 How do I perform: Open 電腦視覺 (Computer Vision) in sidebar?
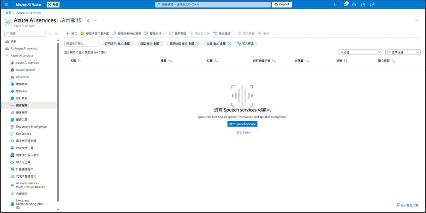pyautogui.click(x=22, y=84)
